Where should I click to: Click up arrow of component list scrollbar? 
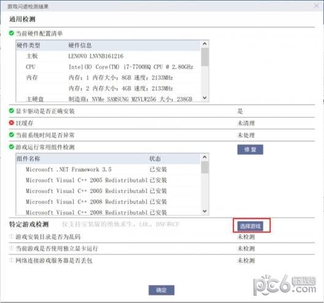[x=205, y=157]
